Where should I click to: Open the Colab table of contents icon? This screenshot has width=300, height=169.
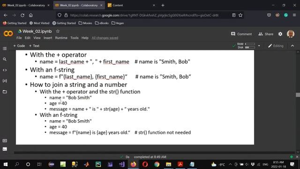pos(5,48)
